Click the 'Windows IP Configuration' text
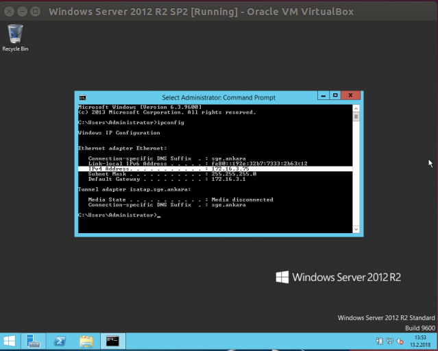The image size is (438, 351). point(119,133)
